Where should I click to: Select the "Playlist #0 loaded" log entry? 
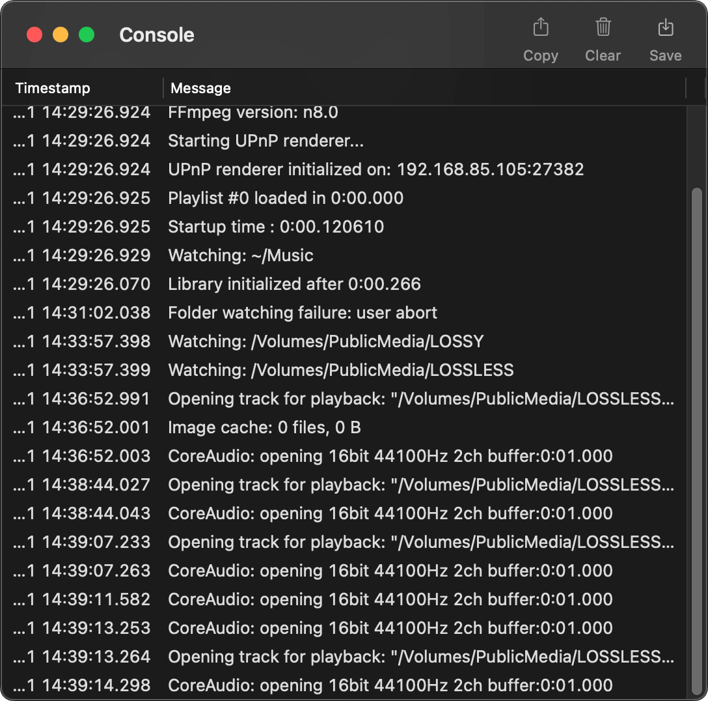point(286,199)
